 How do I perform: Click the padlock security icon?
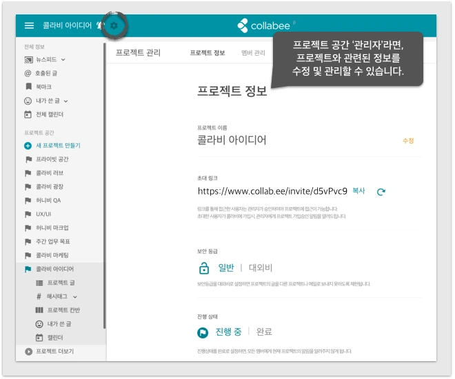[x=204, y=268]
